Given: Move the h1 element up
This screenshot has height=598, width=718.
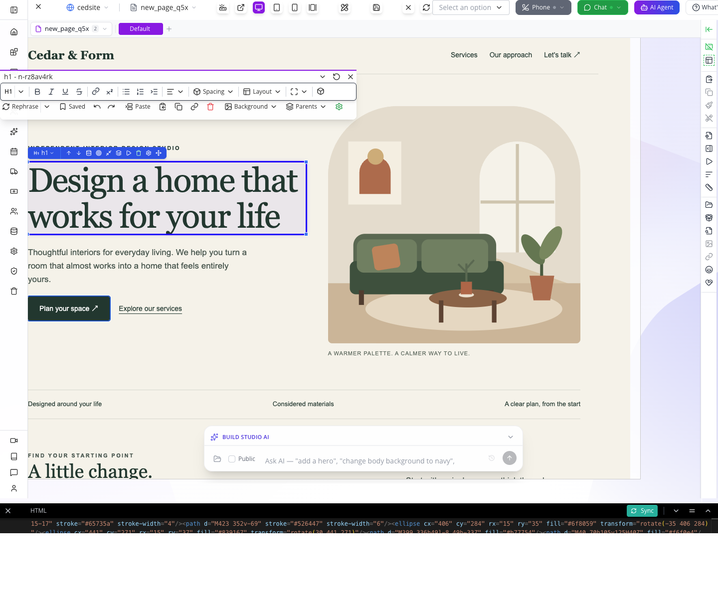Looking at the screenshot, I should pos(69,153).
